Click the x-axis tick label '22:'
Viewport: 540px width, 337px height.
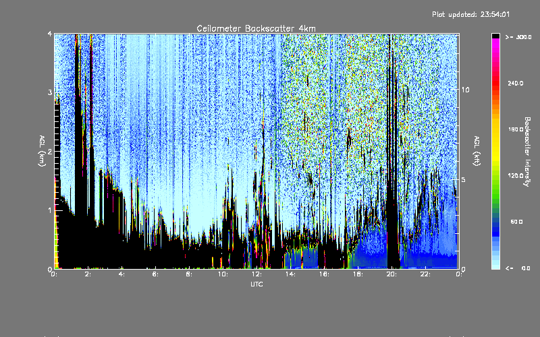[x=426, y=274]
